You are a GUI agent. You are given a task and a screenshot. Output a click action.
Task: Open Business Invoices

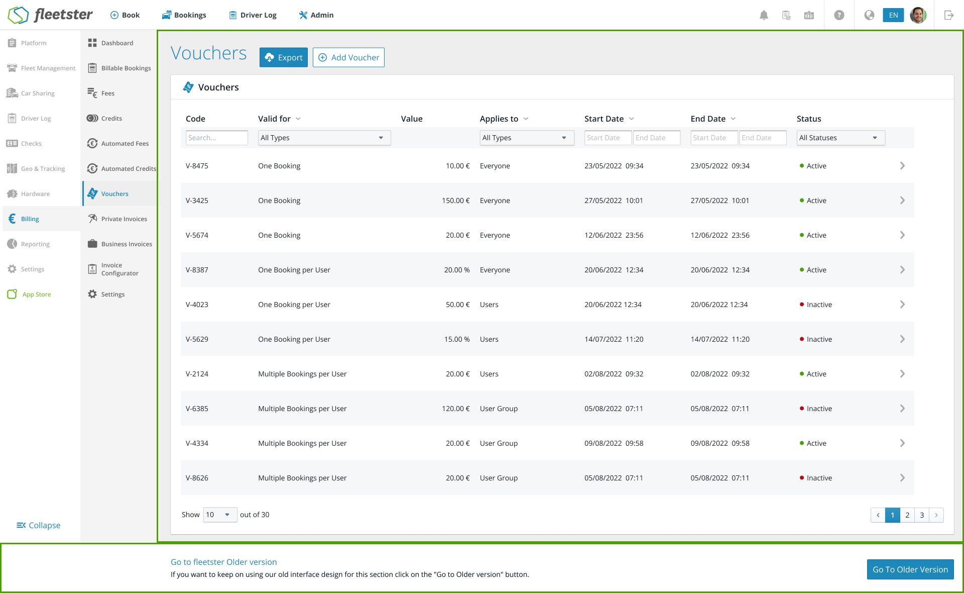point(119,244)
